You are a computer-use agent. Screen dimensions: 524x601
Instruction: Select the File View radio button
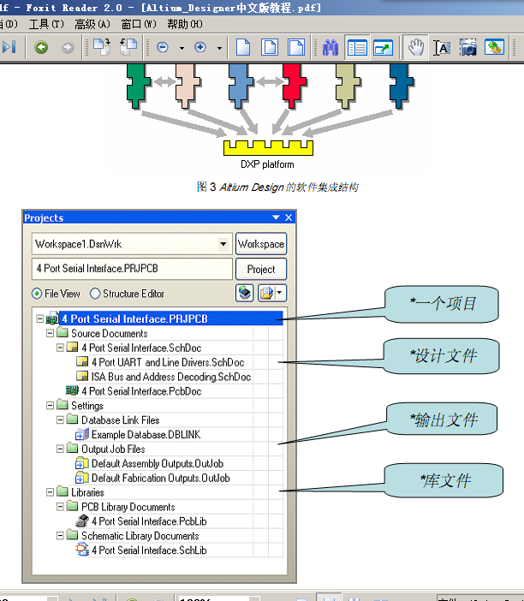click(37, 294)
